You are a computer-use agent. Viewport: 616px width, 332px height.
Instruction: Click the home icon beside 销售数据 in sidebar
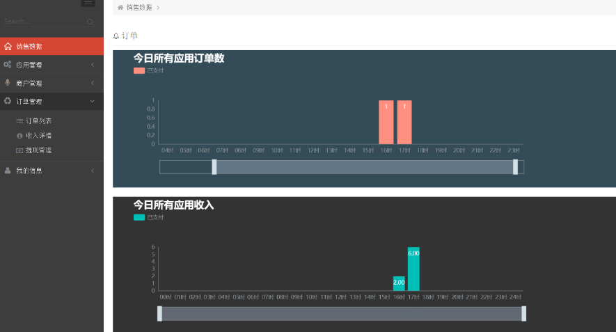8,47
